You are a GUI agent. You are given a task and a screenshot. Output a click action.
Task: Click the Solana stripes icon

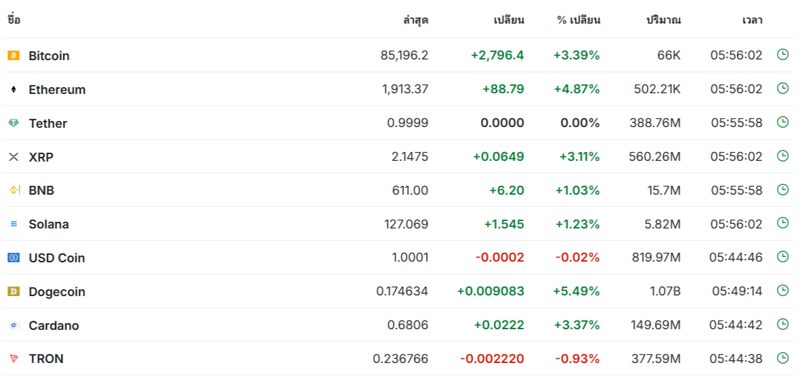coord(14,224)
